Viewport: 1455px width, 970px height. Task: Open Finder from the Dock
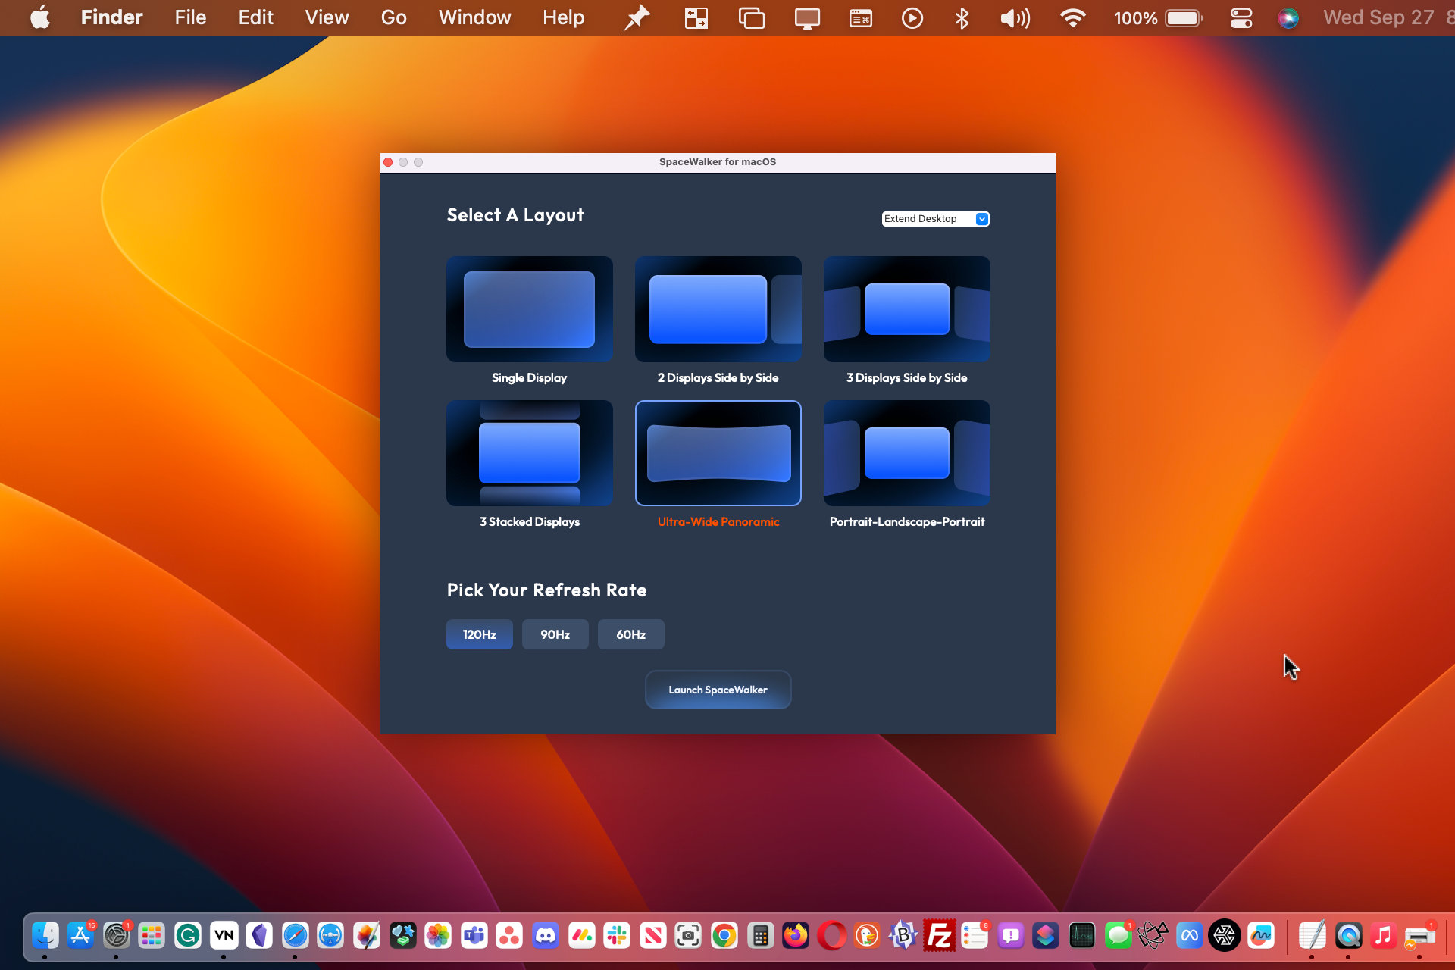pyautogui.click(x=45, y=936)
